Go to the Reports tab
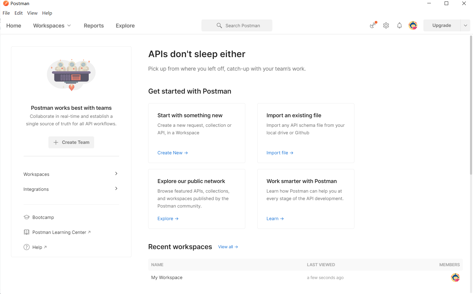473x294 pixels. click(x=94, y=26)
